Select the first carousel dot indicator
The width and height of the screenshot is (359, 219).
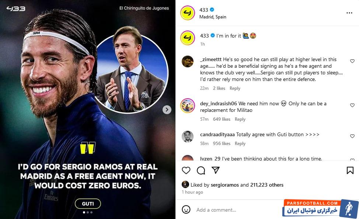point(84,212)
